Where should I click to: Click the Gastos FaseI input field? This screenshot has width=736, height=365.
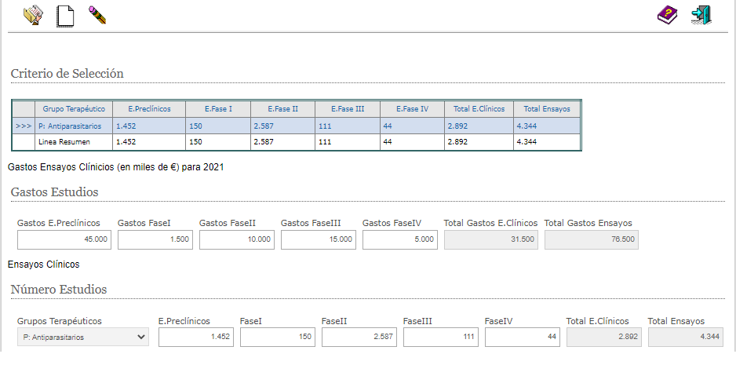[x=155, y=239]
